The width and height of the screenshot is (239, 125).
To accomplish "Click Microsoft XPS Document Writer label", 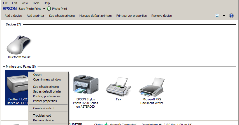I will point(152,101).
